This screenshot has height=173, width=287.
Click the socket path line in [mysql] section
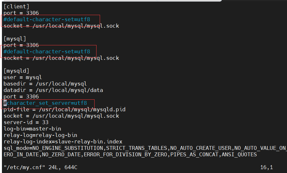coord(61,58)
